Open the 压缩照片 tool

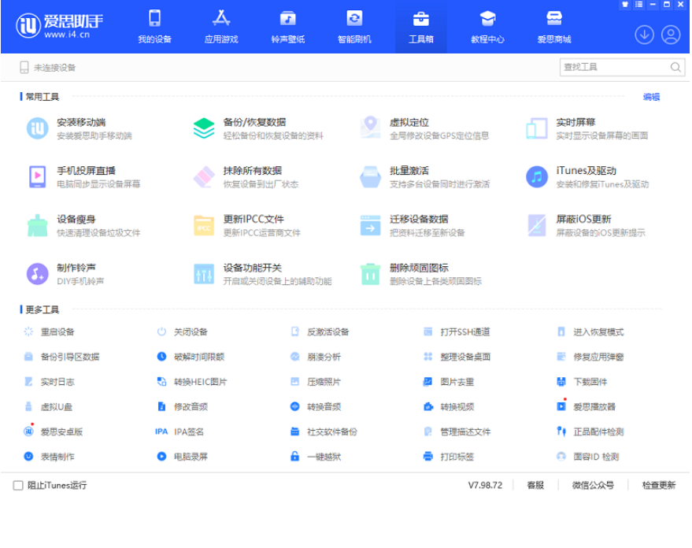click(x=316, y=382)
